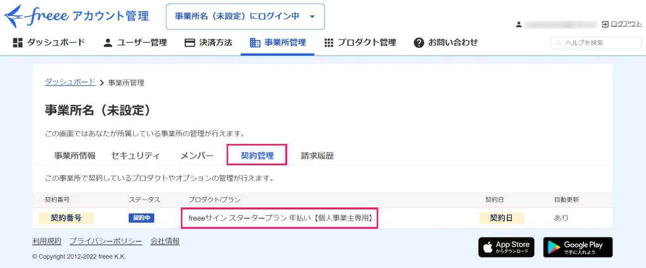Click the プロダクト/プラン column header

214,200
